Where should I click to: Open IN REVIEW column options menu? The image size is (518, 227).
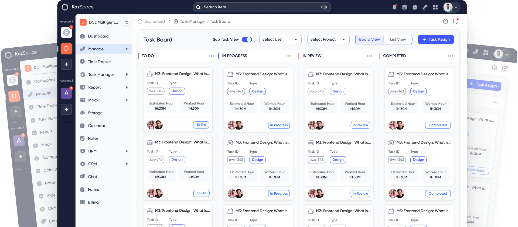point(369,56)
